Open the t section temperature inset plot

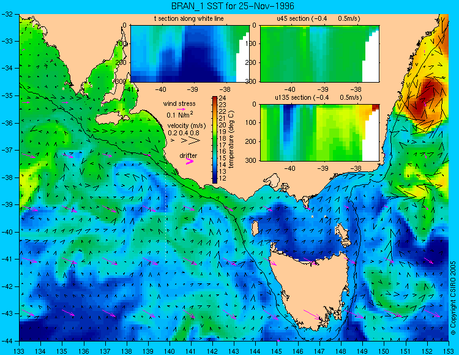pyautogui.click(x=190, y=54)
